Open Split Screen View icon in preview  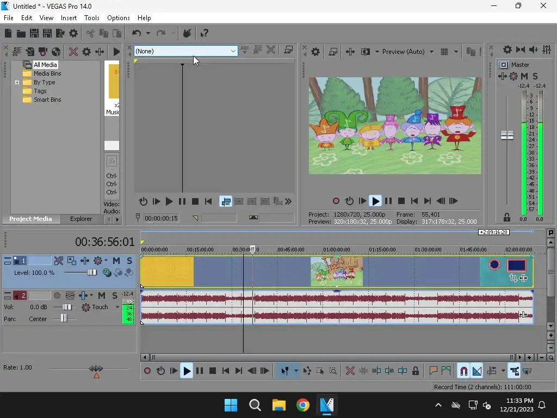(365, 52)
